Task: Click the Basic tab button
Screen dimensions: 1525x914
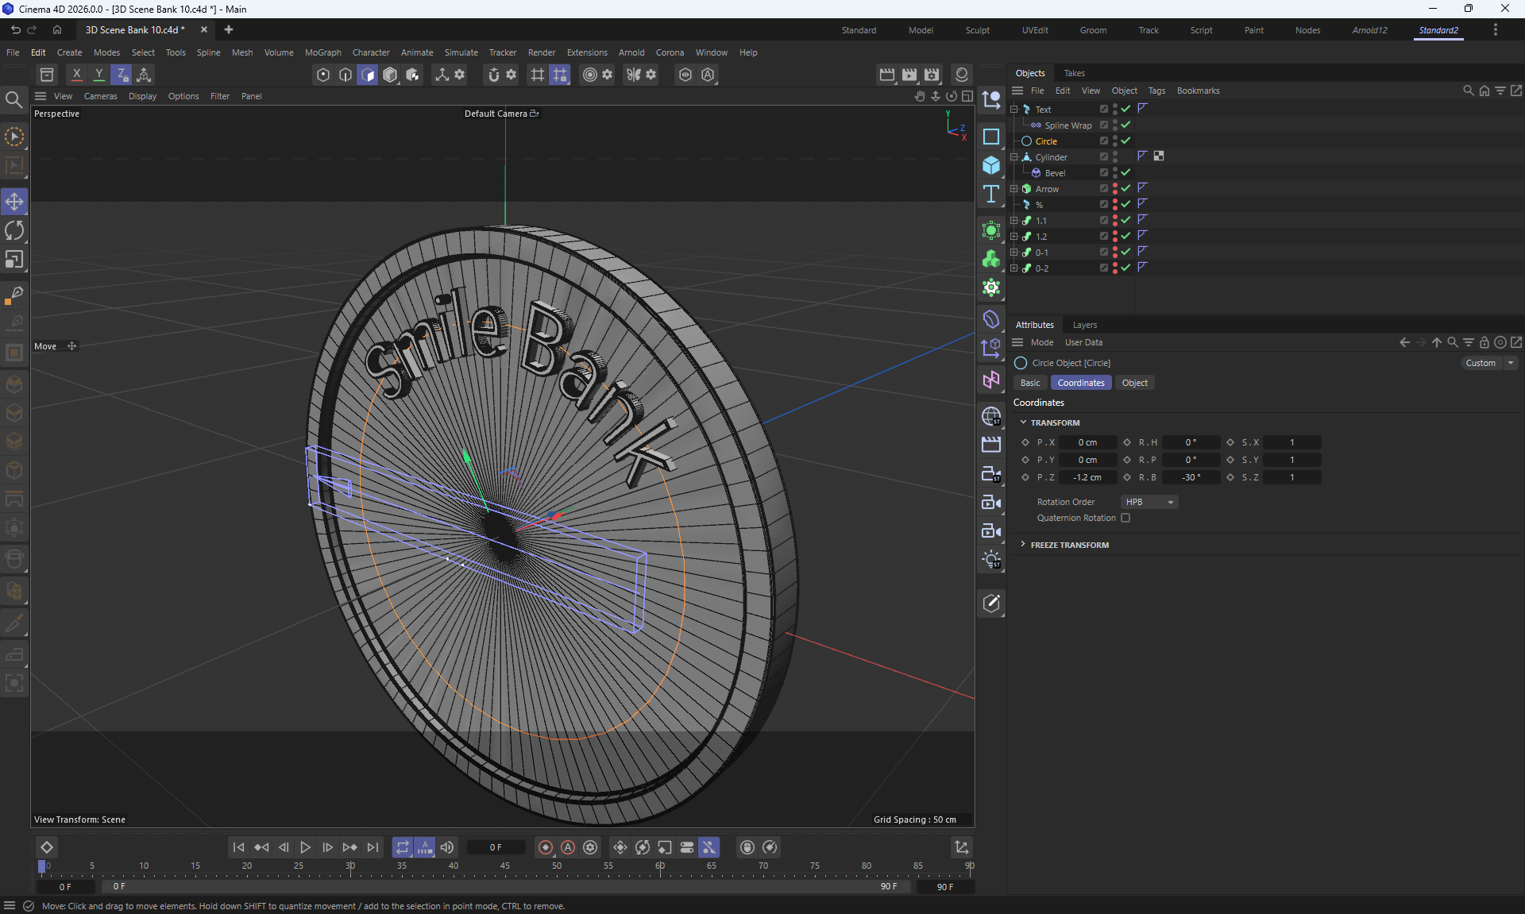Action: (1029, 383)
